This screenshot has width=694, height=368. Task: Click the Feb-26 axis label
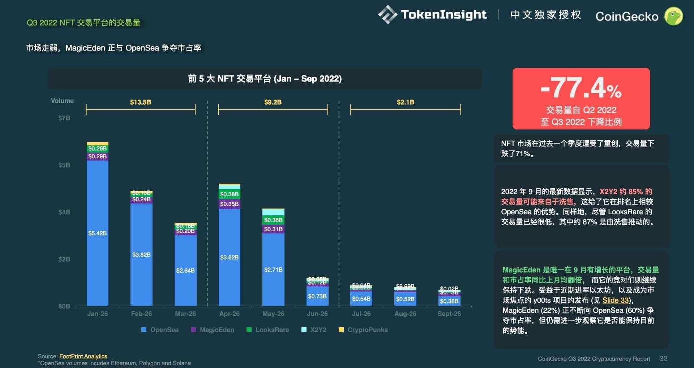[141, 314]
